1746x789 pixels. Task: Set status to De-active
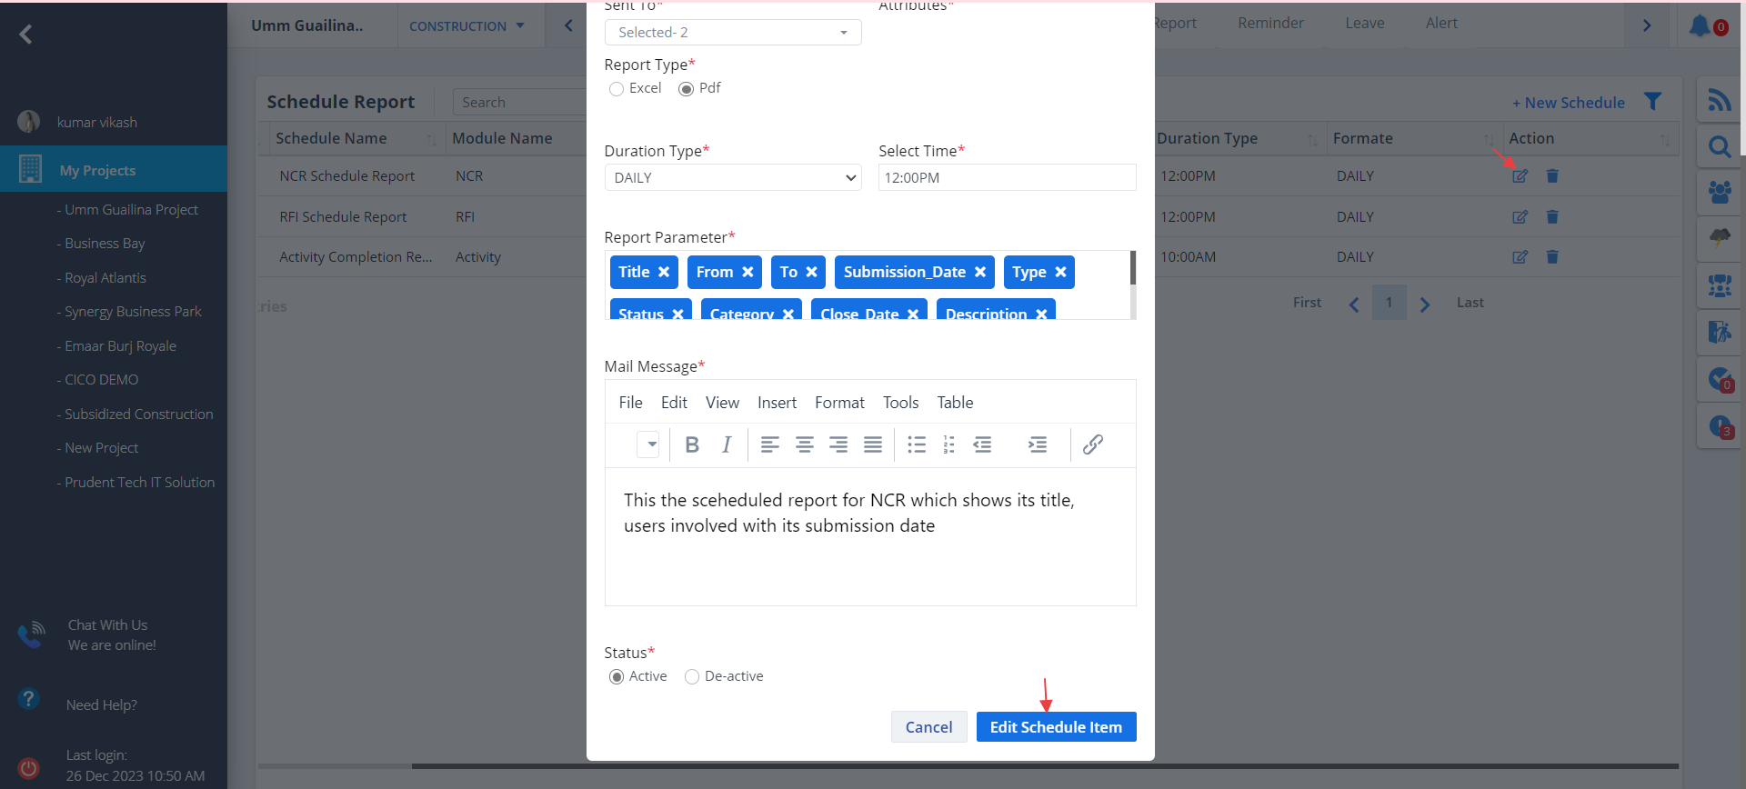coord(692,677)
